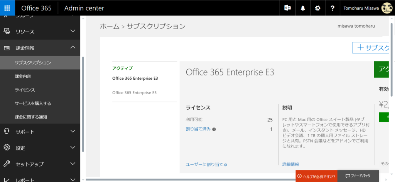The width and height of the screenshot is (395, 182).
Task: Expand the リソース section chevron
Action: coord(73,31)
